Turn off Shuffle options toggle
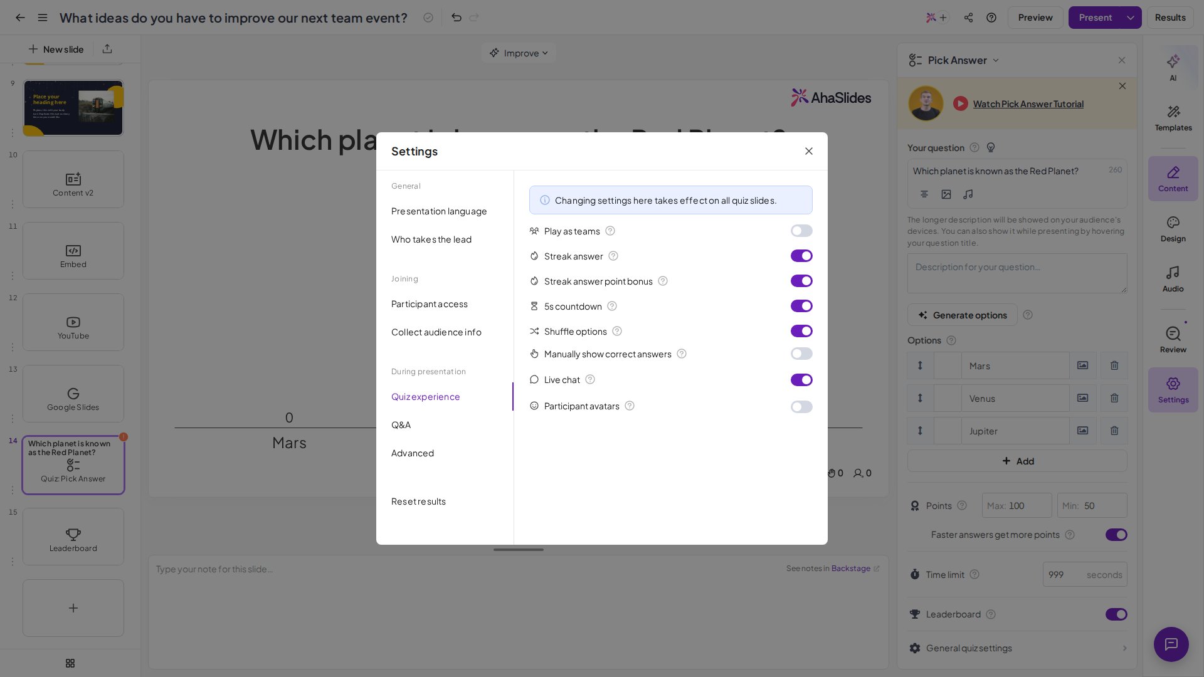This screenshot has width=1204, height=677. 801,331
